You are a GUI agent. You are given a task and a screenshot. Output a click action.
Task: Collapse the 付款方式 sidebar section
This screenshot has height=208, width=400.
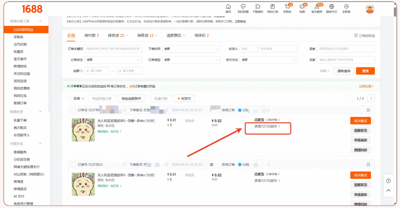[x=40, y=144]
